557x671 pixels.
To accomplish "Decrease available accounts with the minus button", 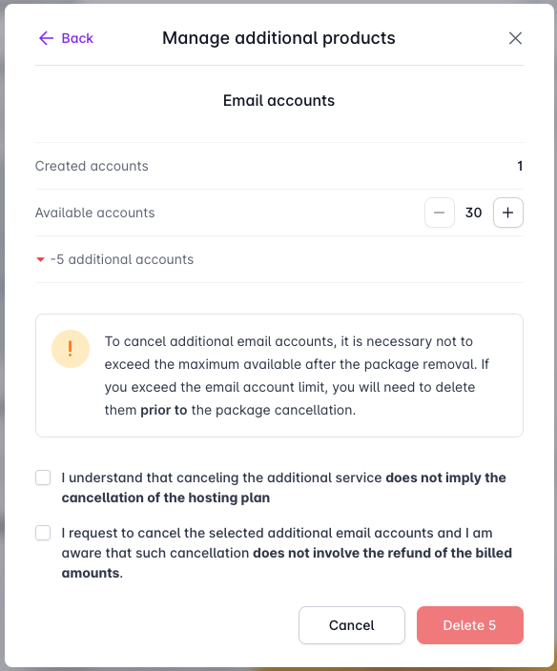I will (440, 213).
